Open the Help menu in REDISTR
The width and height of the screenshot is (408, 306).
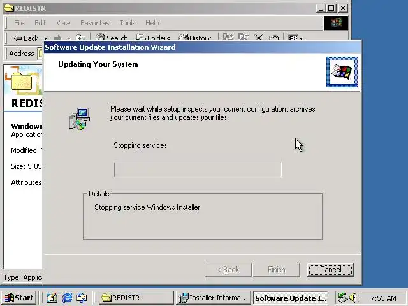coord(152,23)
